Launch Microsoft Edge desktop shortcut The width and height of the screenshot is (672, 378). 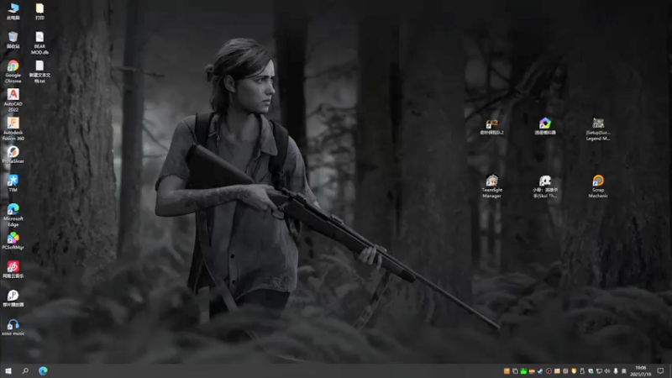click(13, 215)
